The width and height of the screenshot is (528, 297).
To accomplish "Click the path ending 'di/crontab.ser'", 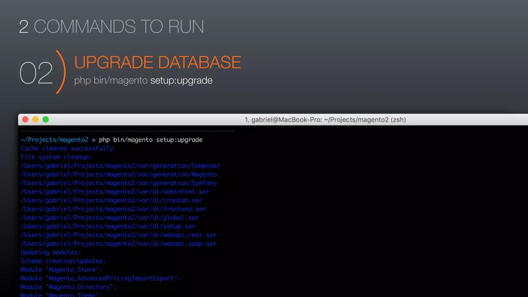I will pos(111,200).
